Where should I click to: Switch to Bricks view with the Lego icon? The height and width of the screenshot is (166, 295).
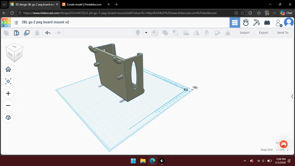click(x=267, y=23)
